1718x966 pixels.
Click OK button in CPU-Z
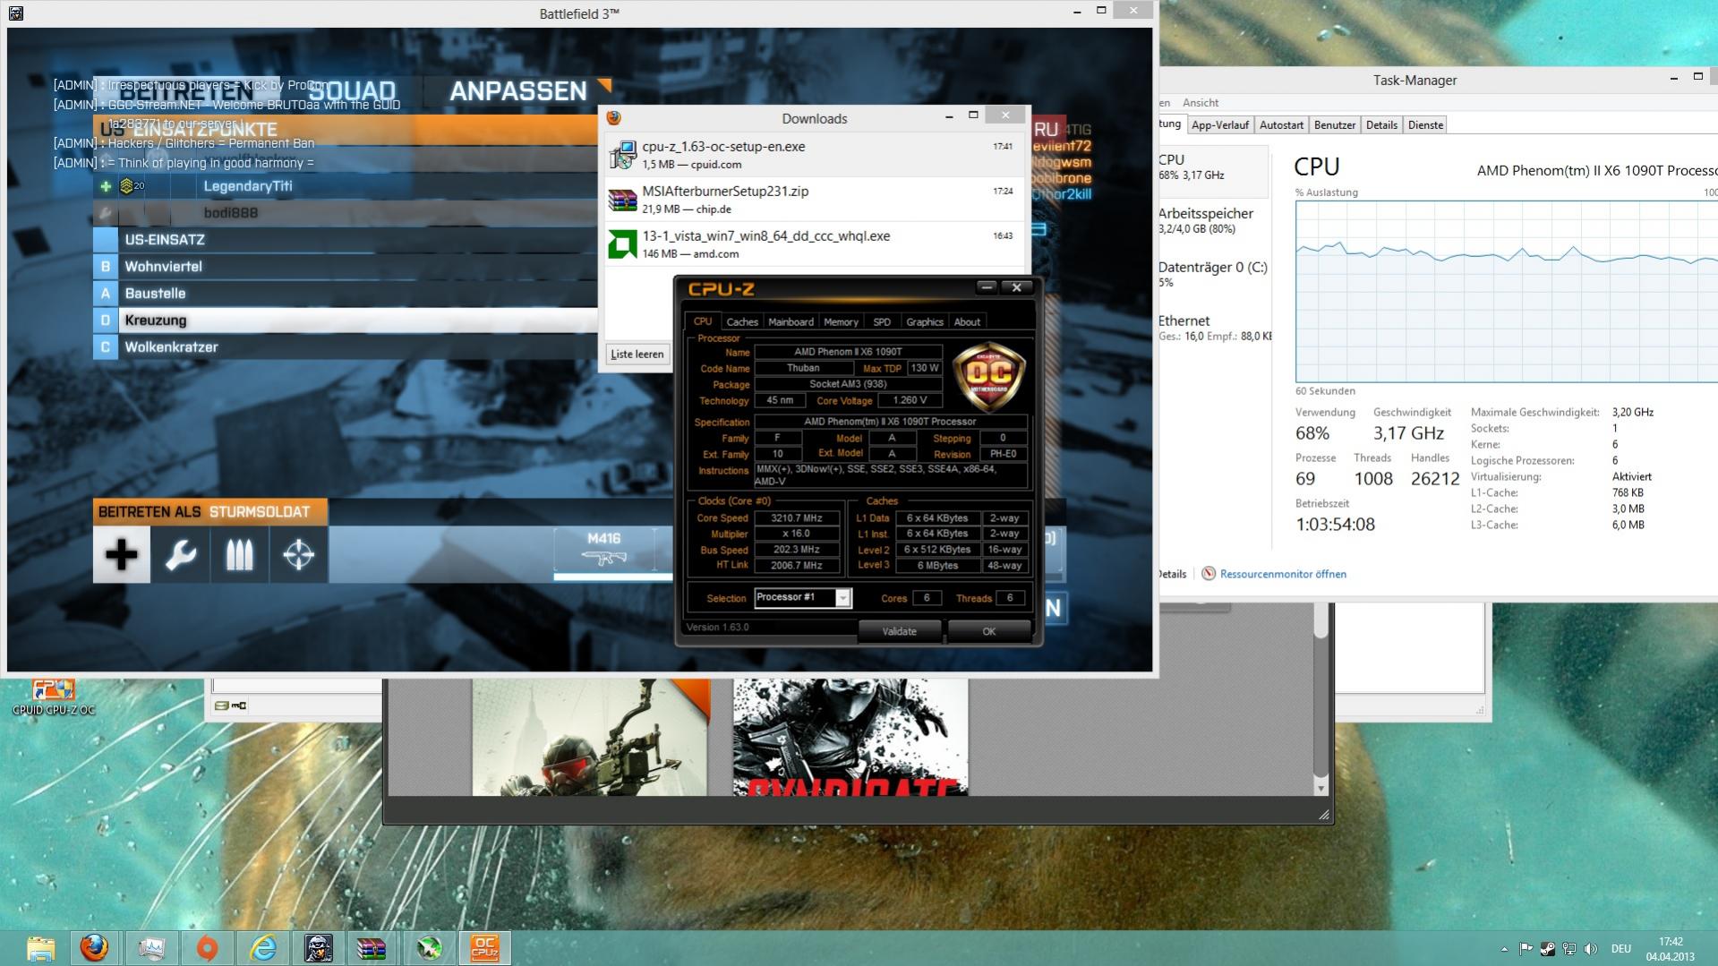988,631
